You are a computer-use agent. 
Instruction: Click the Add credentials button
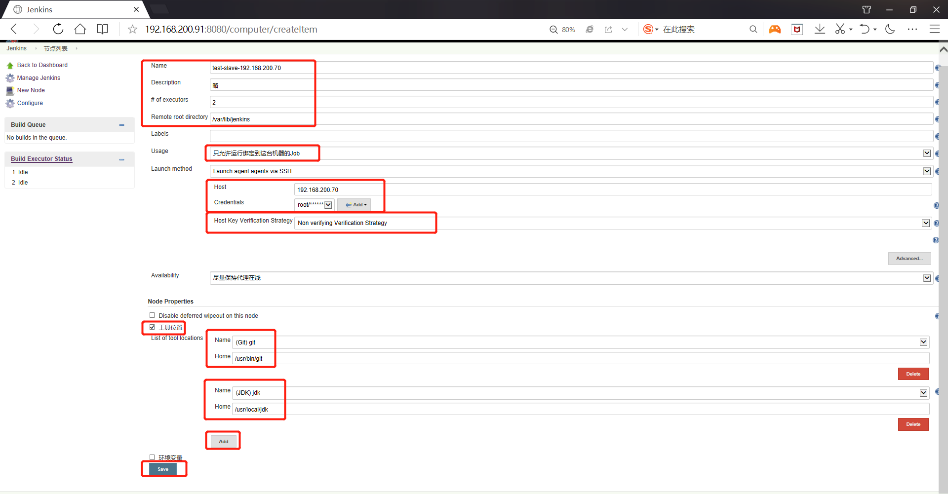(354, 205)
